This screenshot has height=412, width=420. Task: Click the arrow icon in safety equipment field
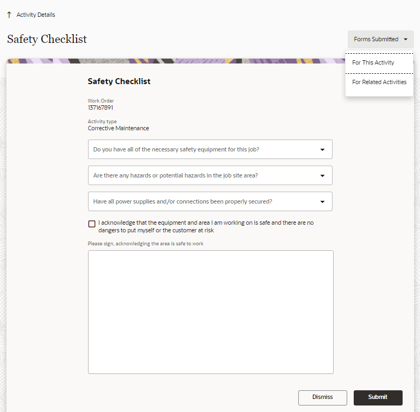click(x=323, y=150)
